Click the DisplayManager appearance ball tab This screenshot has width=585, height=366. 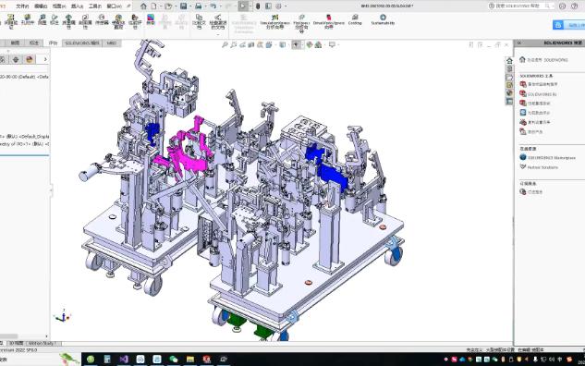[30, 59]
